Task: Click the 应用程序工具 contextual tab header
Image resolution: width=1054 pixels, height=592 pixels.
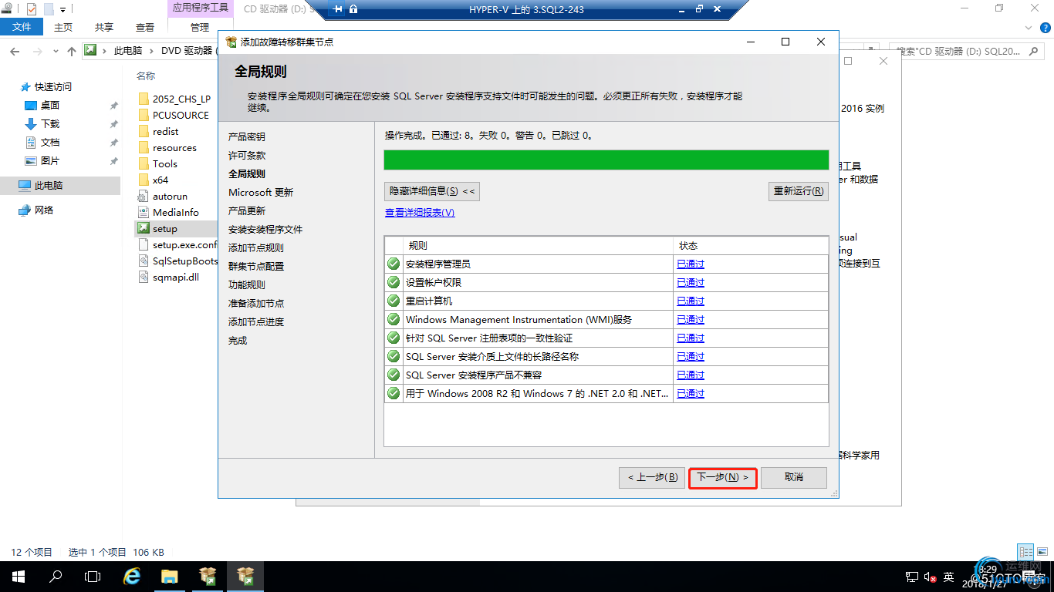Action: [200, 8]
